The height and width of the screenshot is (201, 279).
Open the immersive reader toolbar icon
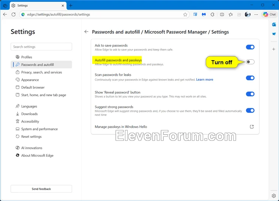click(195, 14)
